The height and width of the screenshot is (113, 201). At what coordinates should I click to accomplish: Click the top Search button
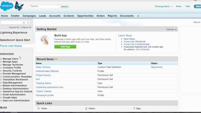coord(65,6)
